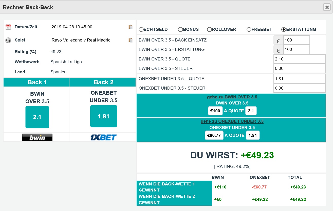Screen dimensions: 333x211
Task: Click the total +€49.23 in Back-Wette 1 row
Action: (298, 187)
